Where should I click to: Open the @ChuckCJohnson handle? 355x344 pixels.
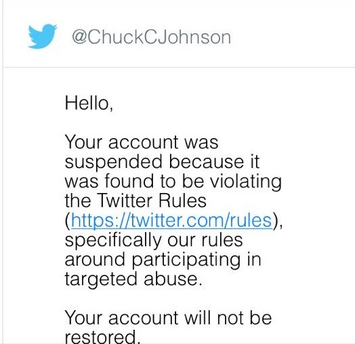coord(152,37)
